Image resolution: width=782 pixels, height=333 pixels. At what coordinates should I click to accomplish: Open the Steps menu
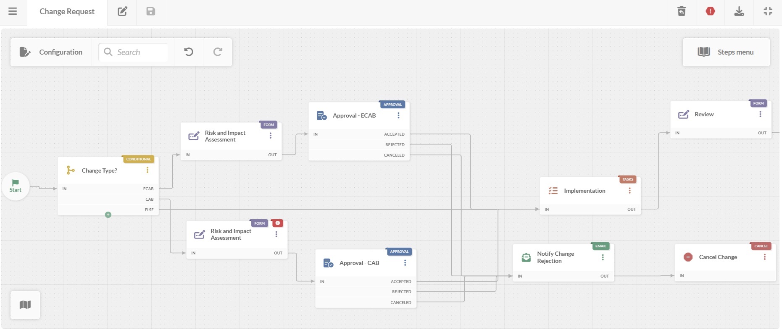point(726,52)
